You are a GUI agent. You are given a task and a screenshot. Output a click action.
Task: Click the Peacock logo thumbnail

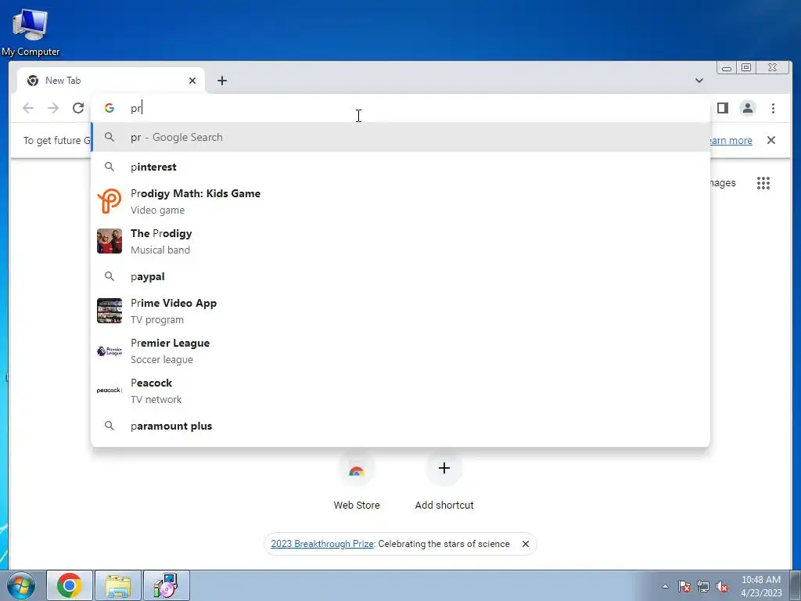click(x=110, y=390)
